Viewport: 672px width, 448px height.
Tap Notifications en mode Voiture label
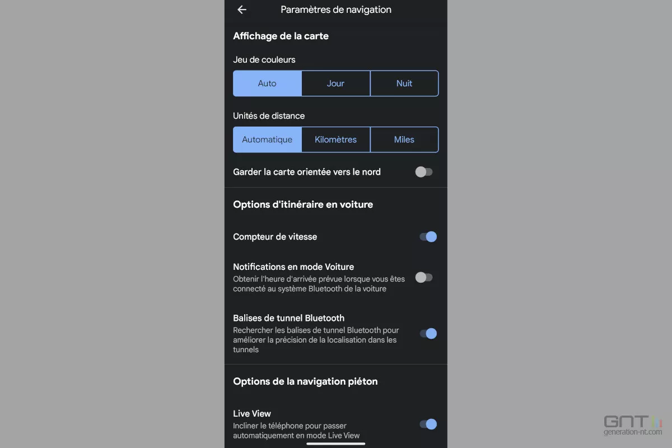[293, 267]
